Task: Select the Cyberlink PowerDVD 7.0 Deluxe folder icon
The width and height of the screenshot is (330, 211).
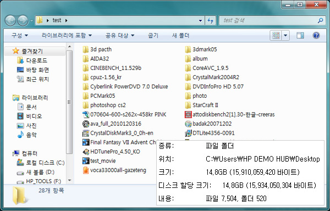Action: (x=85, y=86)
